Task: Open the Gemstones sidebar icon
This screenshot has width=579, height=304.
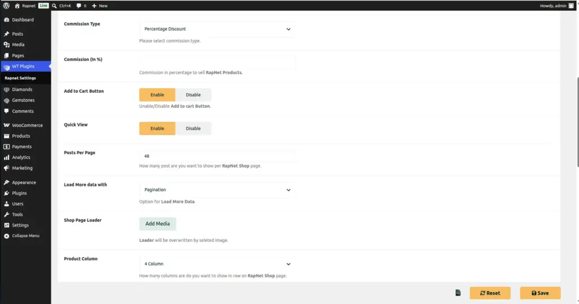Action: (7, 100)
